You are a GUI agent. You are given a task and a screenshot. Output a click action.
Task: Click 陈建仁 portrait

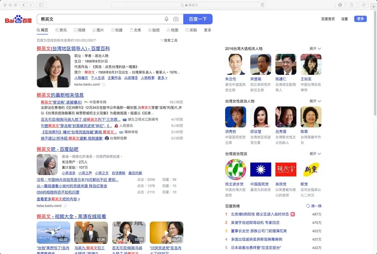click(286, 65)
